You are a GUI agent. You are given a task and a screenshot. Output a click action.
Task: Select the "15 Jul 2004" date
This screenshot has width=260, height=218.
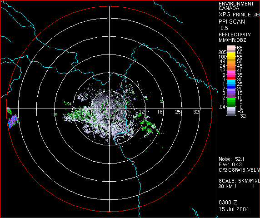coord(234,209)
